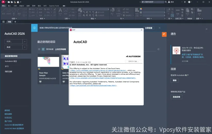This screenshot has height=134, width=212.
Task: Open the Layer Properties (图层特性) tool
Action: pyautogui.click(x=80, y=12)
